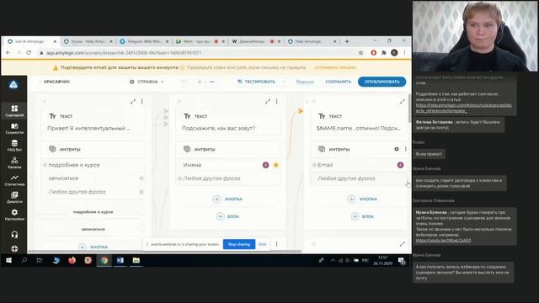Click Stop sharing button
The image size is (539, 303).
[239, 244]
